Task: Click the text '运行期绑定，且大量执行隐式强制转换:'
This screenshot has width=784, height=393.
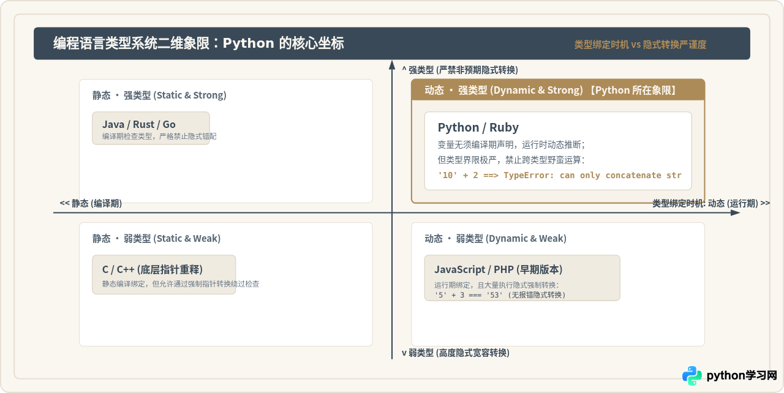Action: click(x=497, y=285)
